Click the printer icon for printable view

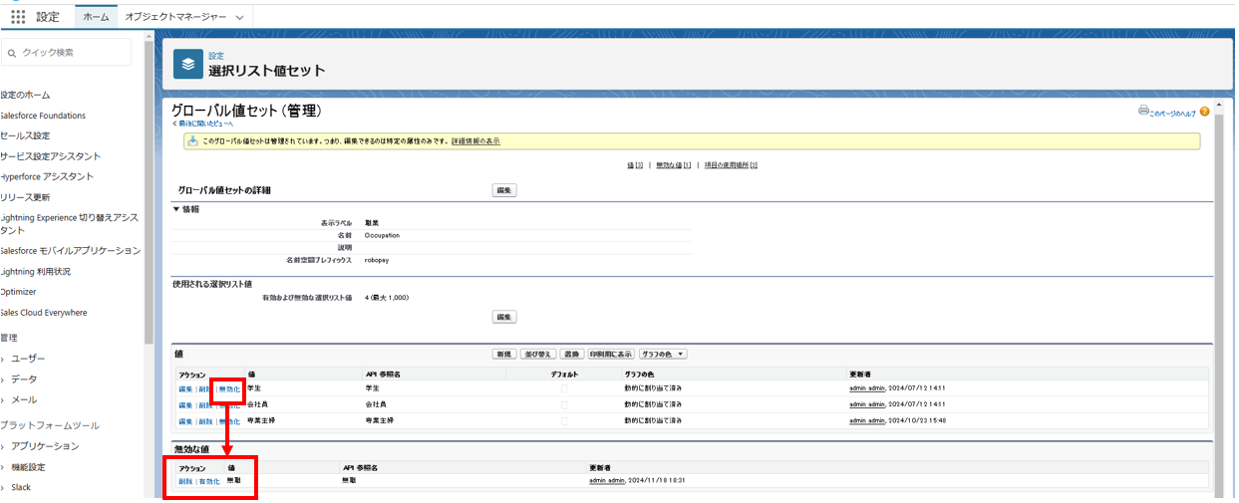(1143, 112)
